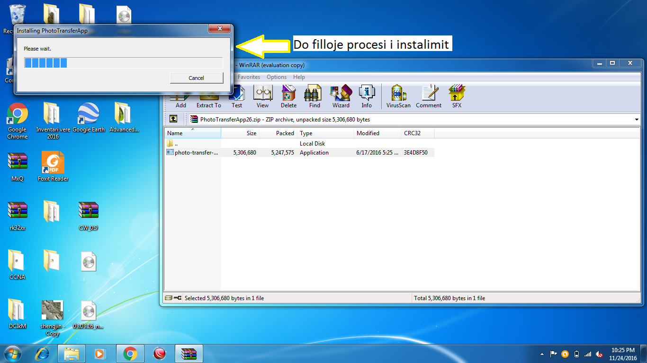Sort WinRAR files by CRC32 column

tap(418, 133)
